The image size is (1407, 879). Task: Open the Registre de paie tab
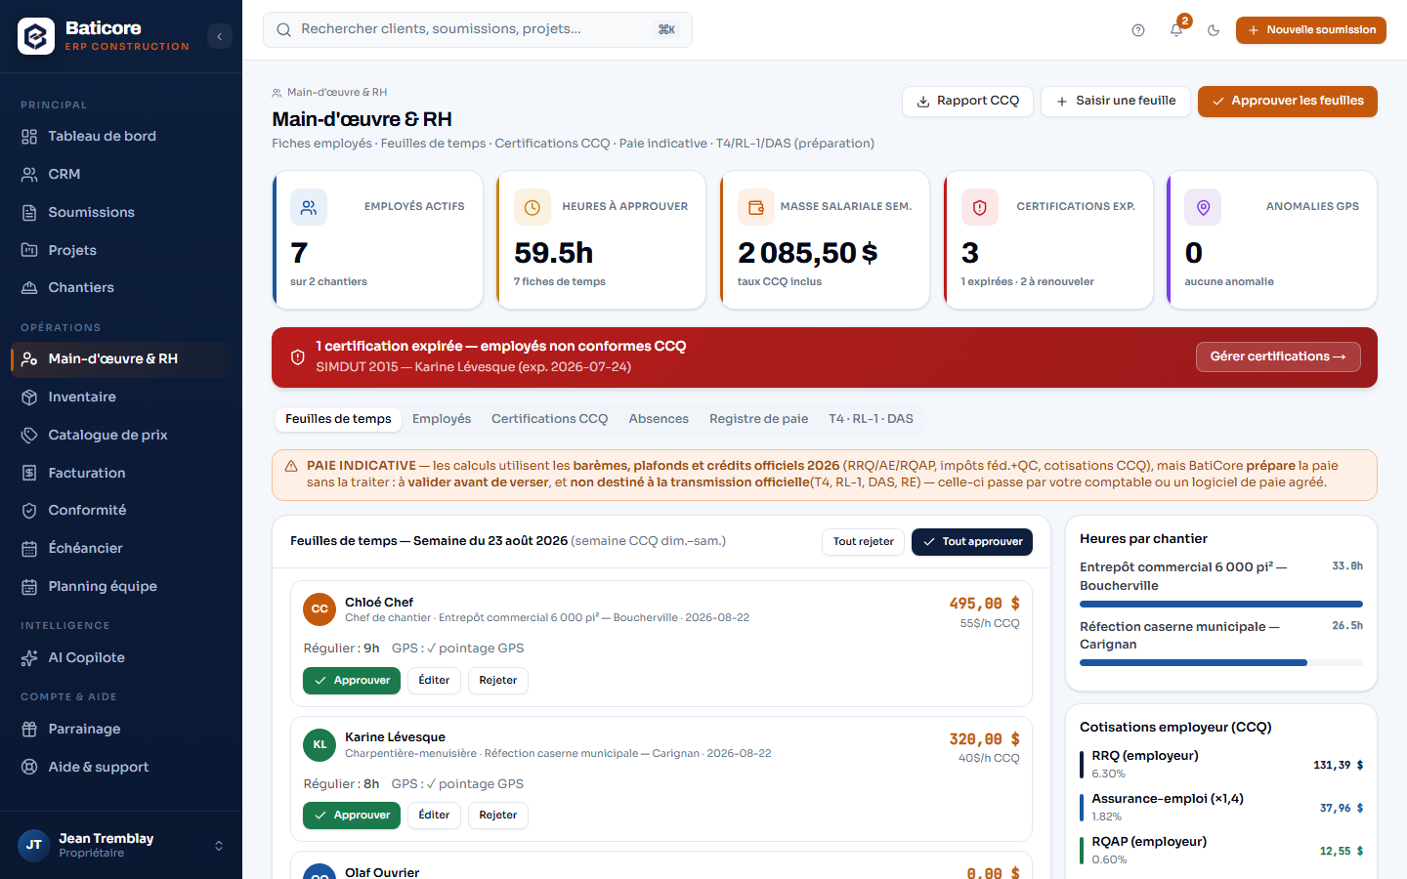pos(759,419)
